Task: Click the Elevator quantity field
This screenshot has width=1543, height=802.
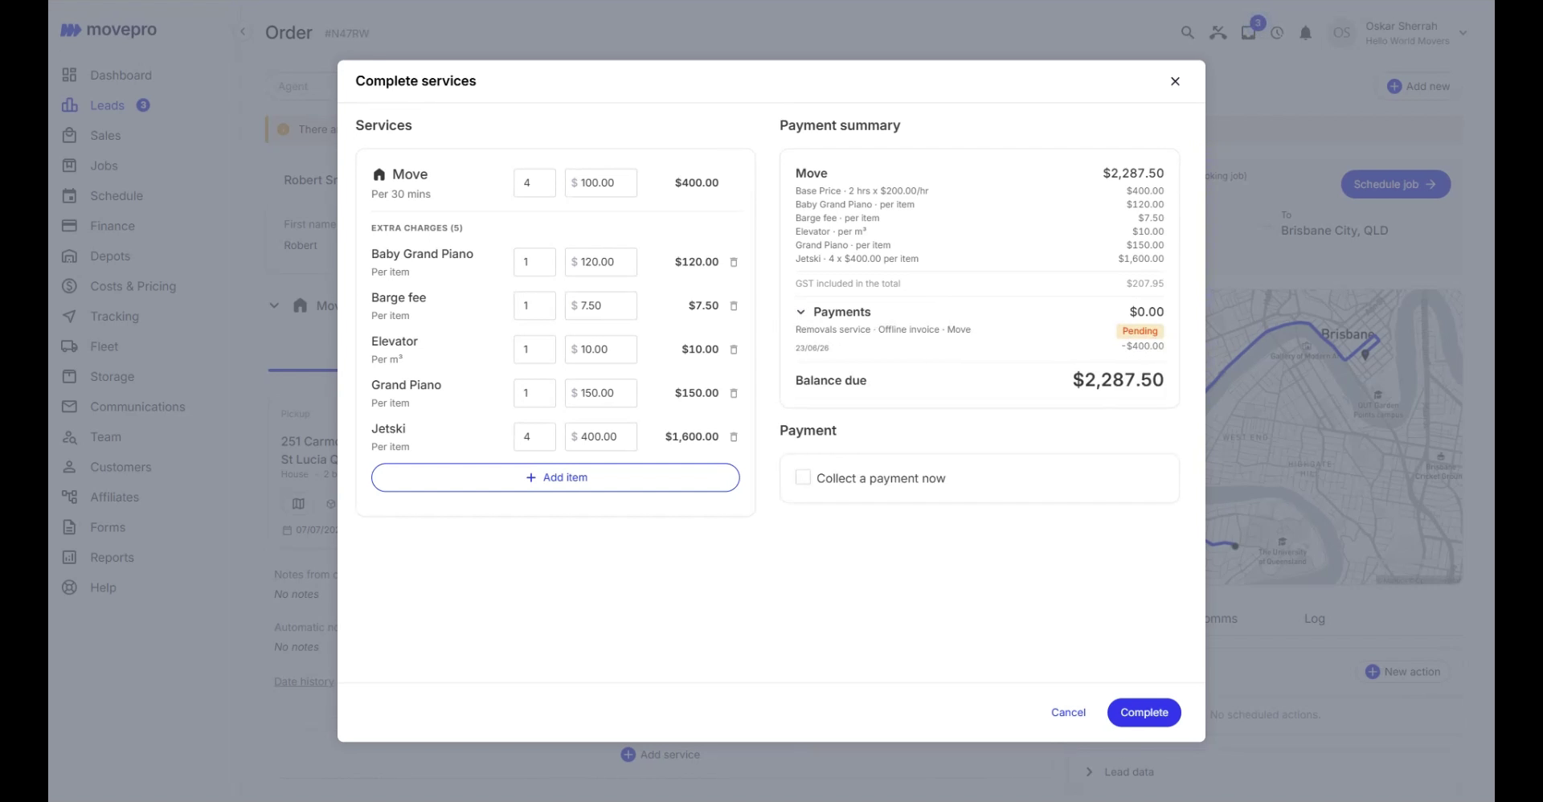Action: point(534,350)
